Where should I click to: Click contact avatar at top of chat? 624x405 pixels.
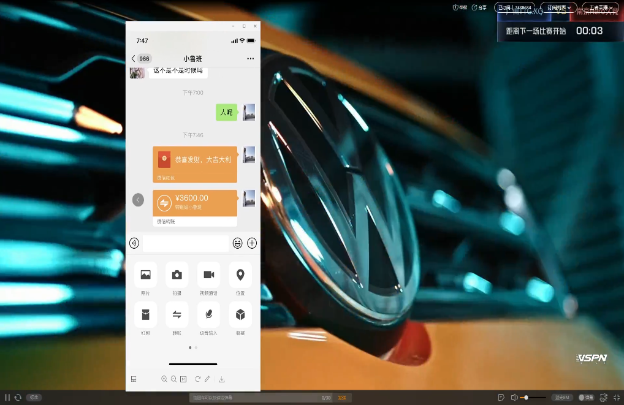point(137,73)
